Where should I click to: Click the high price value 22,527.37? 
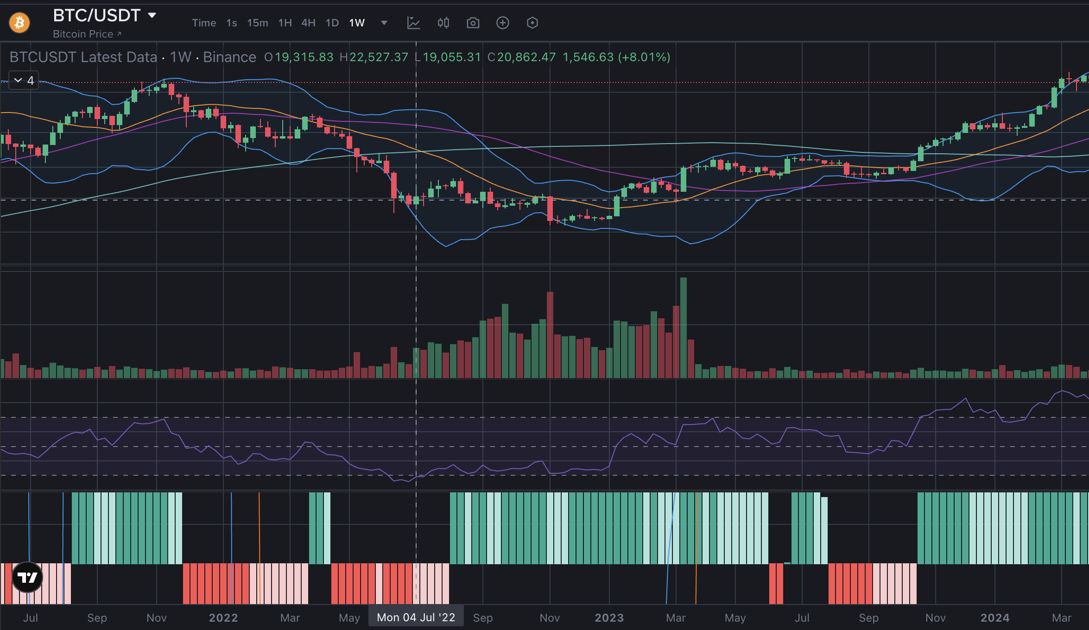379,57
